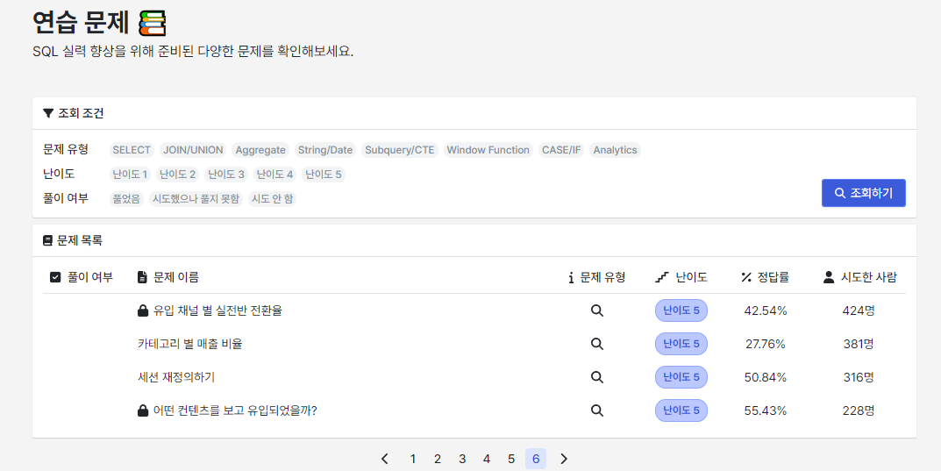Open the problem 세션 재정의하기
Screen dimensions: 941x471
pos(176,377)
